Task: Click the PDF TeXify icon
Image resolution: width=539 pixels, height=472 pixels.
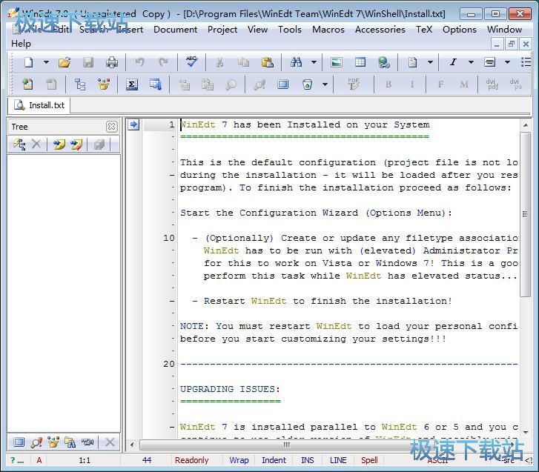Action: pyautogui.click(x=353, y=84)
